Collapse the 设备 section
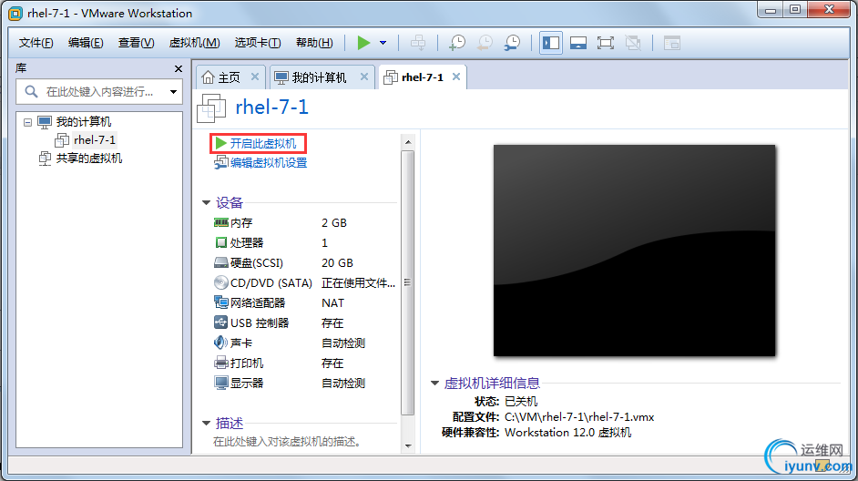The image size is (858, 481). pyautogui.click(x=206, y=203)
